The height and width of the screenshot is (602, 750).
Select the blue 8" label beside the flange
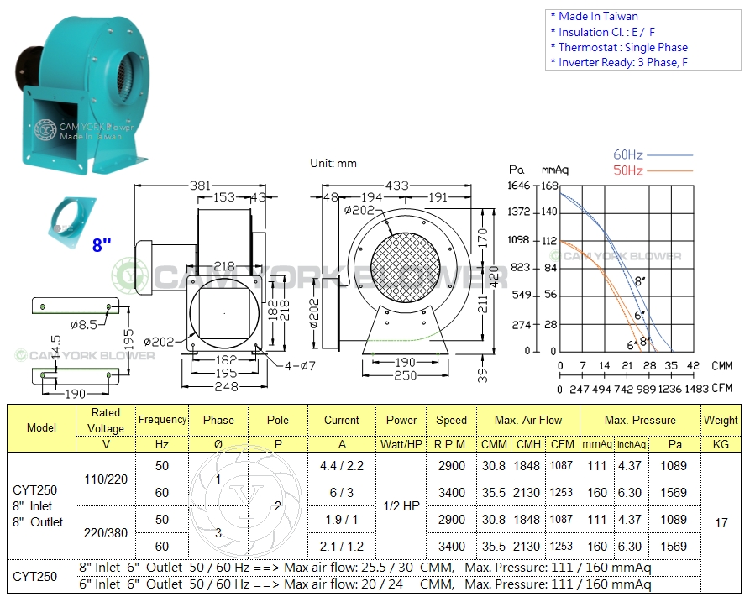(x=102, y=245)
